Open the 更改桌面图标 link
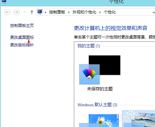The image size is (155, 127). 22,38
